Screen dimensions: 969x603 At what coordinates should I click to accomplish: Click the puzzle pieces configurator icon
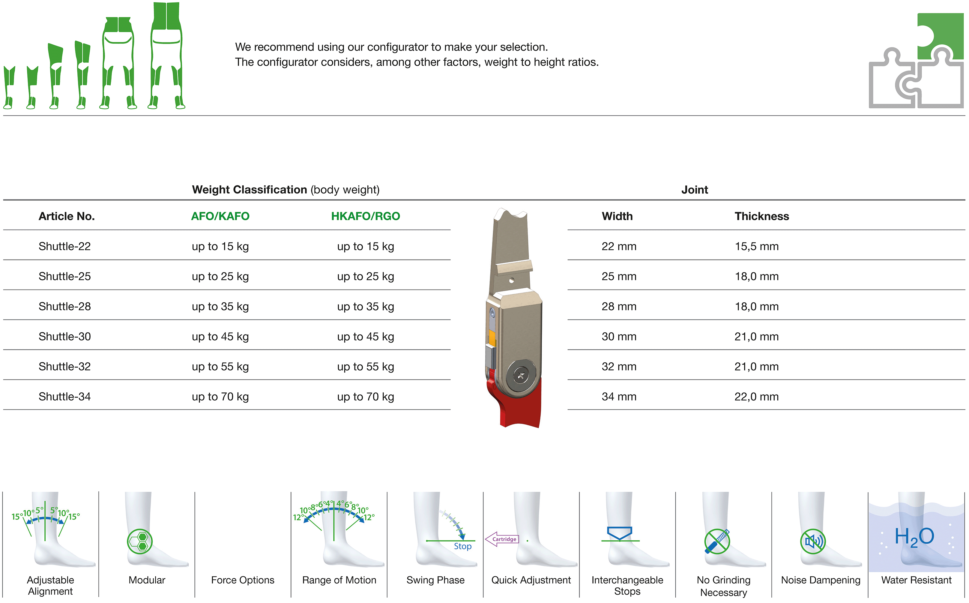(917, 61)
